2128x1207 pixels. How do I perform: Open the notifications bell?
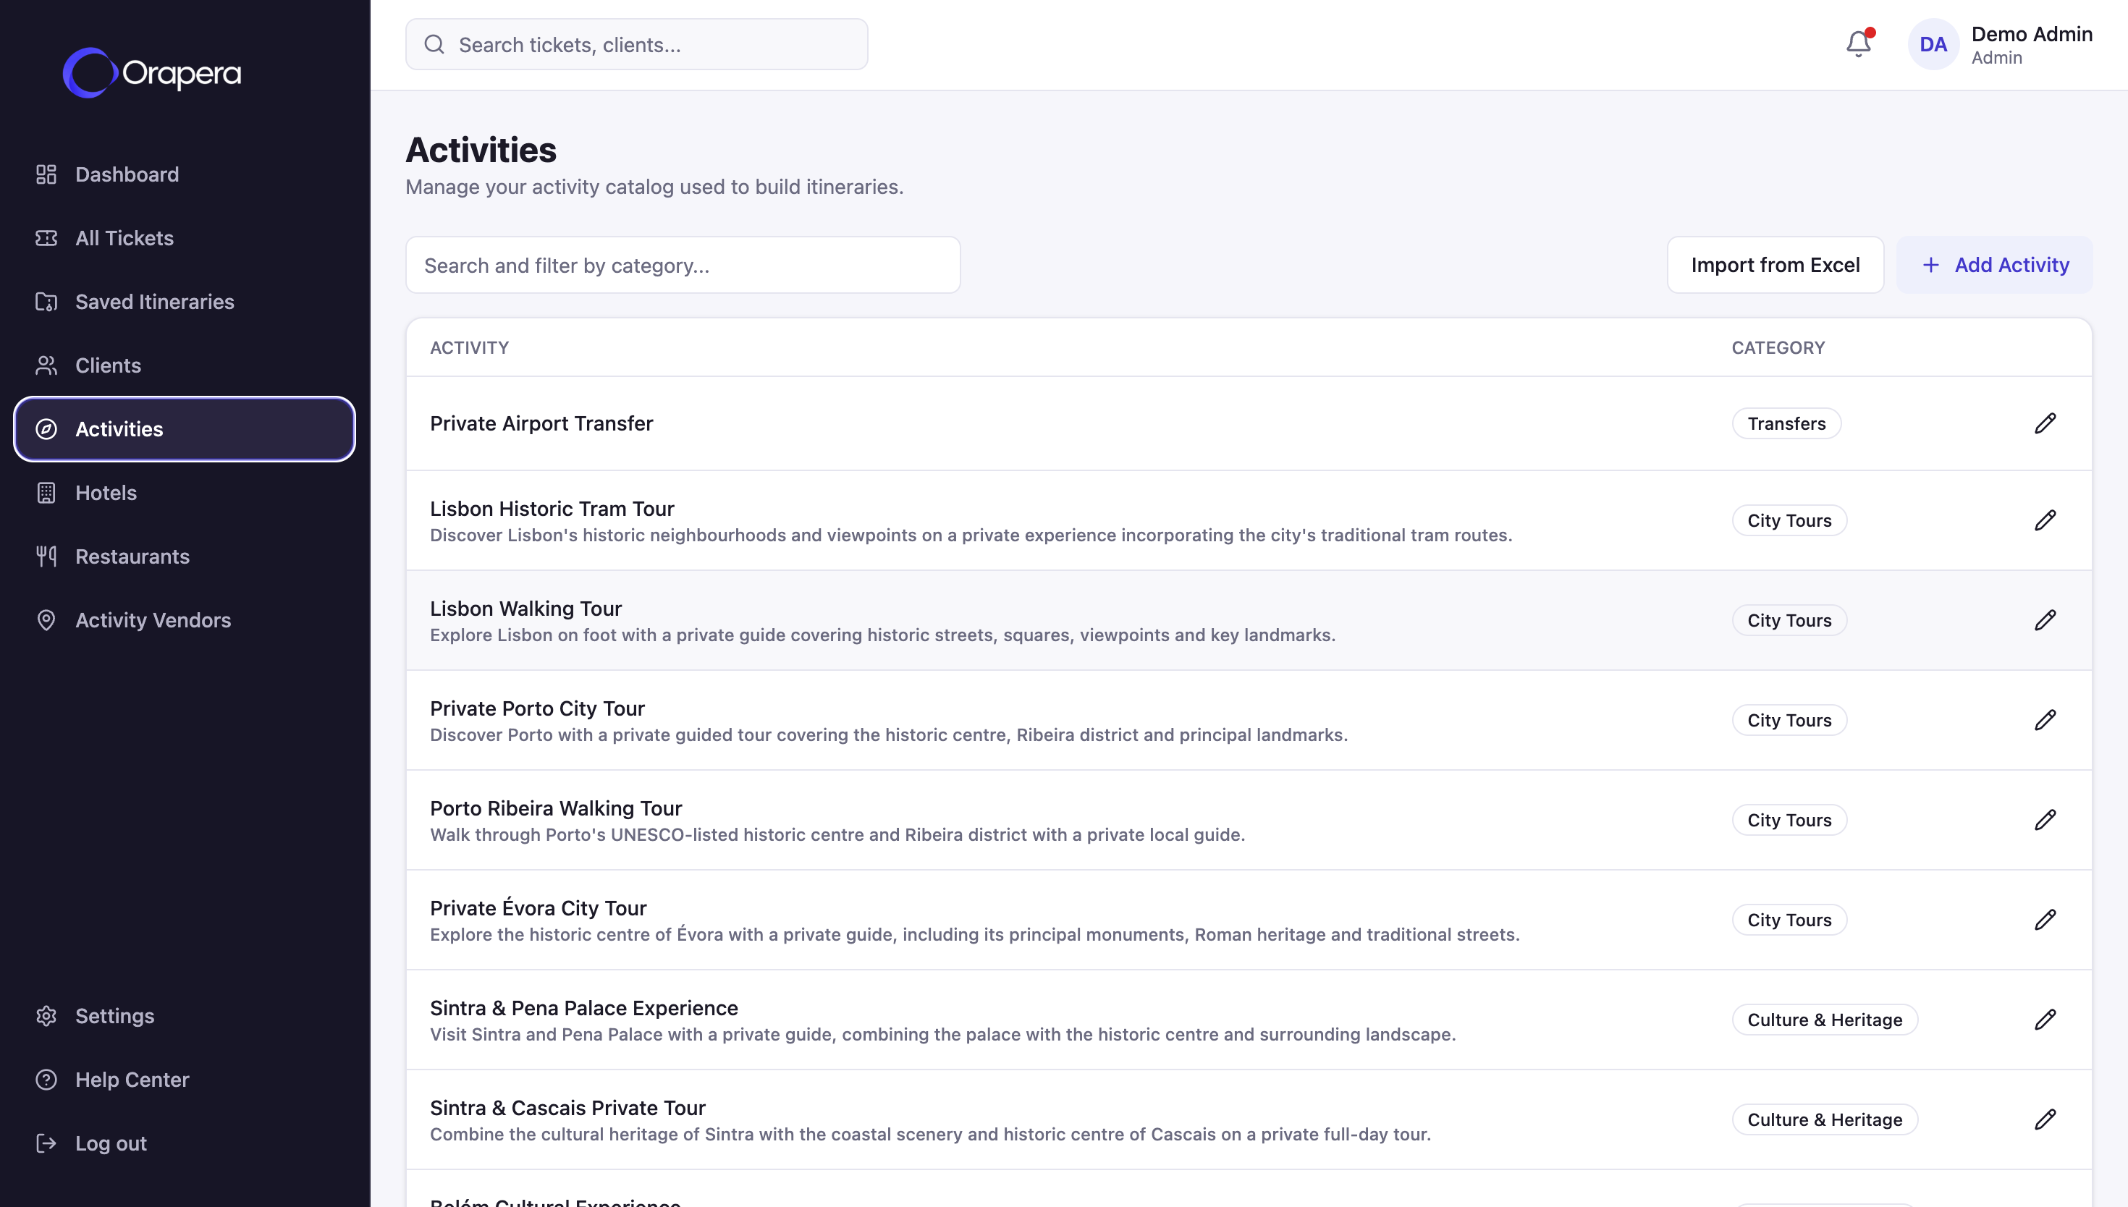click(1858, 44)
